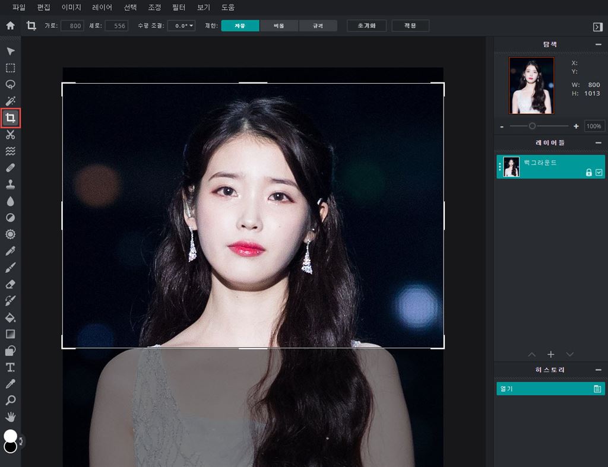The image size is (608, 467).
Task: Click the 세로 height input field
Action: (117, 26)
